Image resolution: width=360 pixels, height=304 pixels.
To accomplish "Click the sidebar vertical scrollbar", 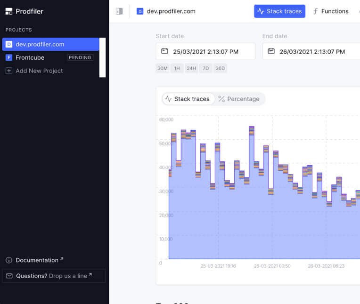I will pos(102,57).
